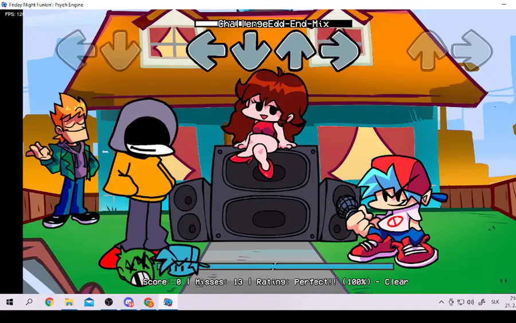The width and height of the screenshot is (516, 323).
Task: Click the player's left arrow receptor
Action: pyautogui.click(x=206, y=50)
